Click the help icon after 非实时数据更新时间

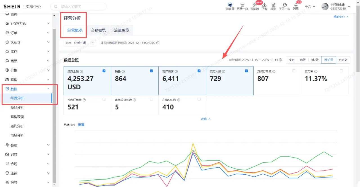[158, 43]
